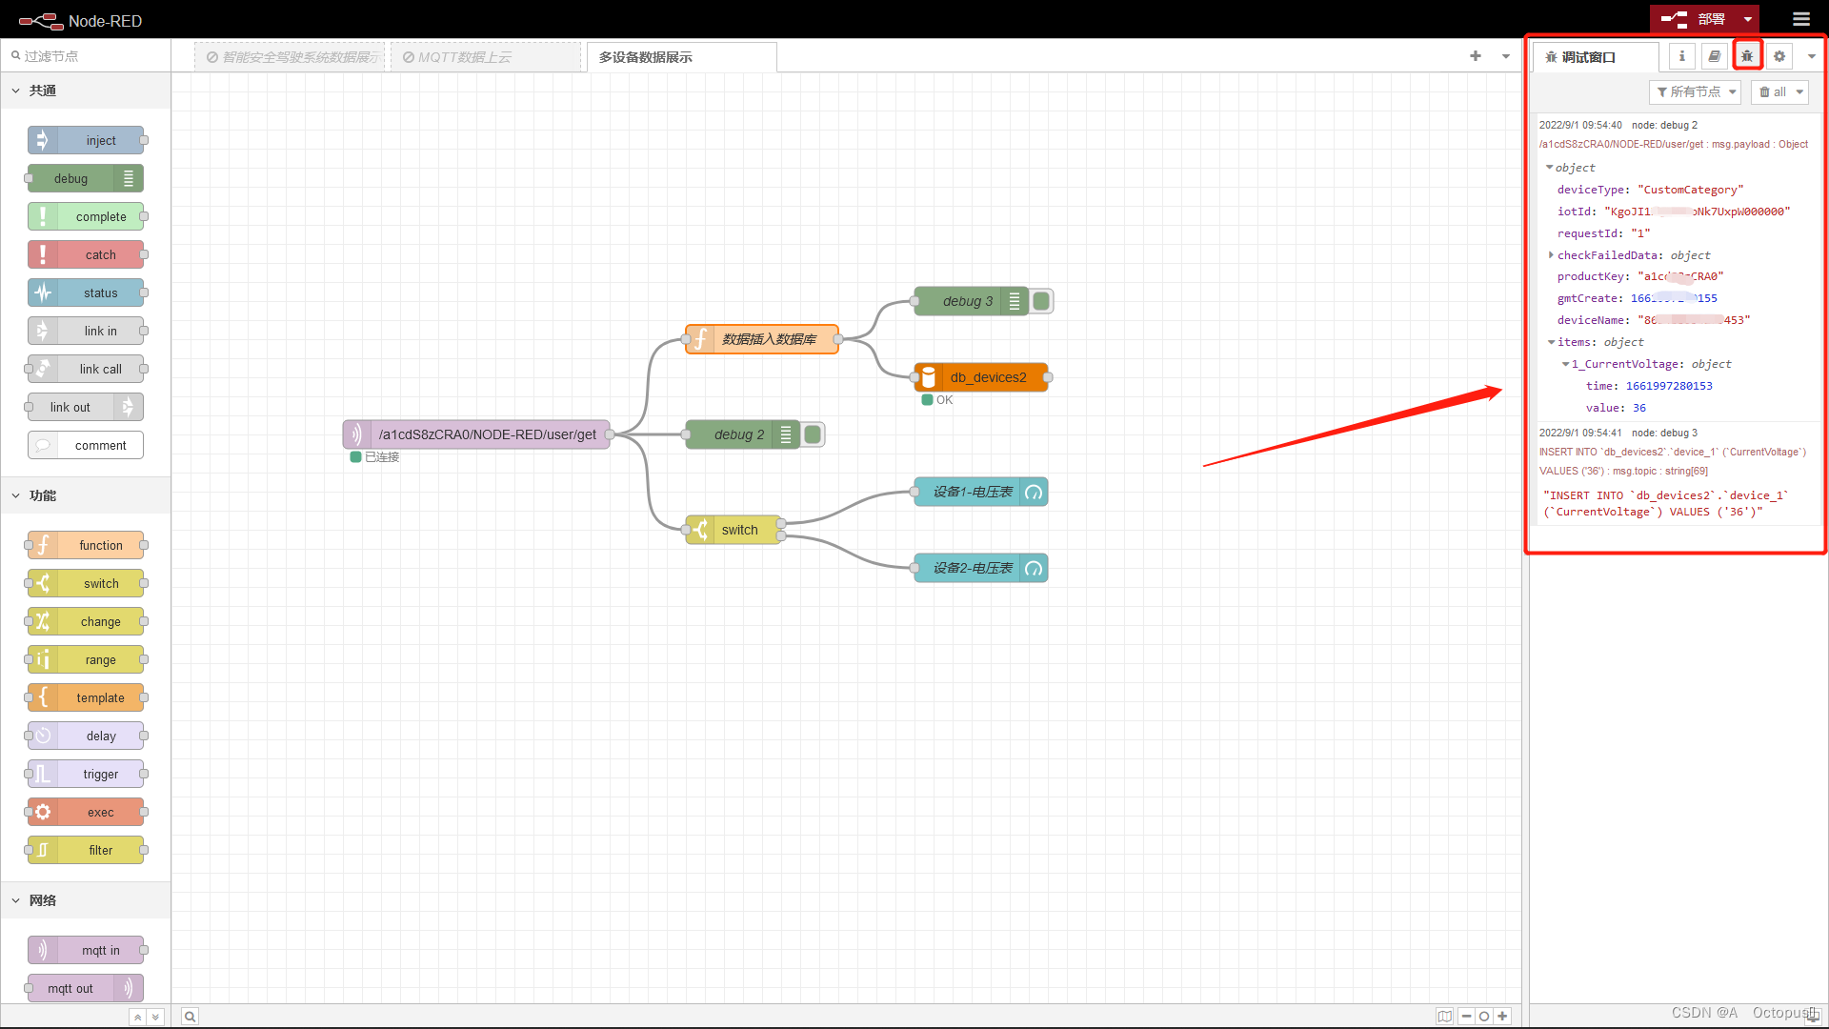
Task: Expand checkFailedData object in debug panel
Action: (x=1552, y=254)
